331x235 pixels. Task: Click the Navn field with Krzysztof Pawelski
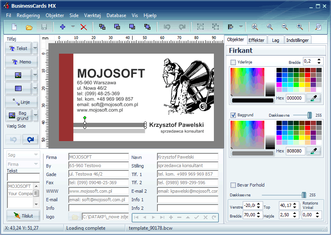click(187, 157)
